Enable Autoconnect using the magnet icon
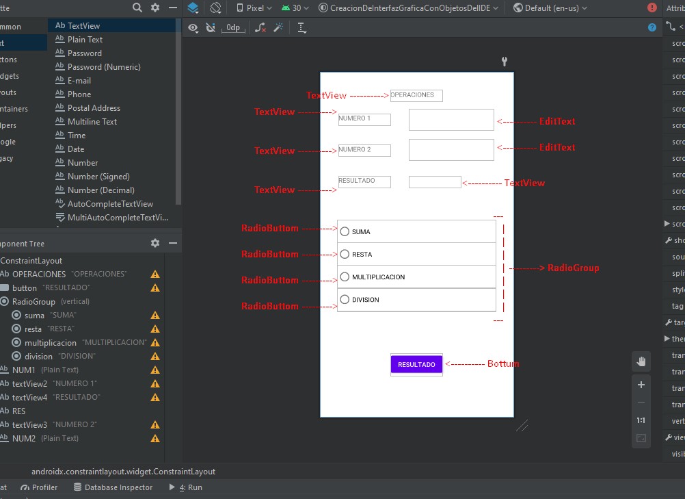 pyautogui.click(x=209, y=27)
